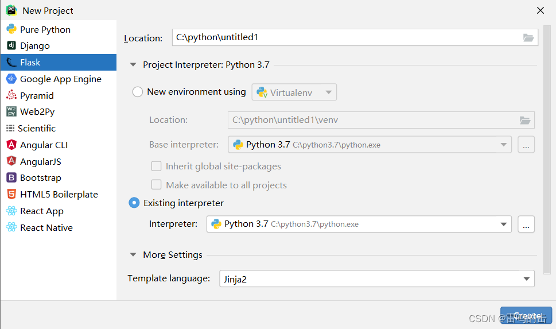556x329 pixels.
Task: Click the Pyramid framework icon
Action: 11,96
